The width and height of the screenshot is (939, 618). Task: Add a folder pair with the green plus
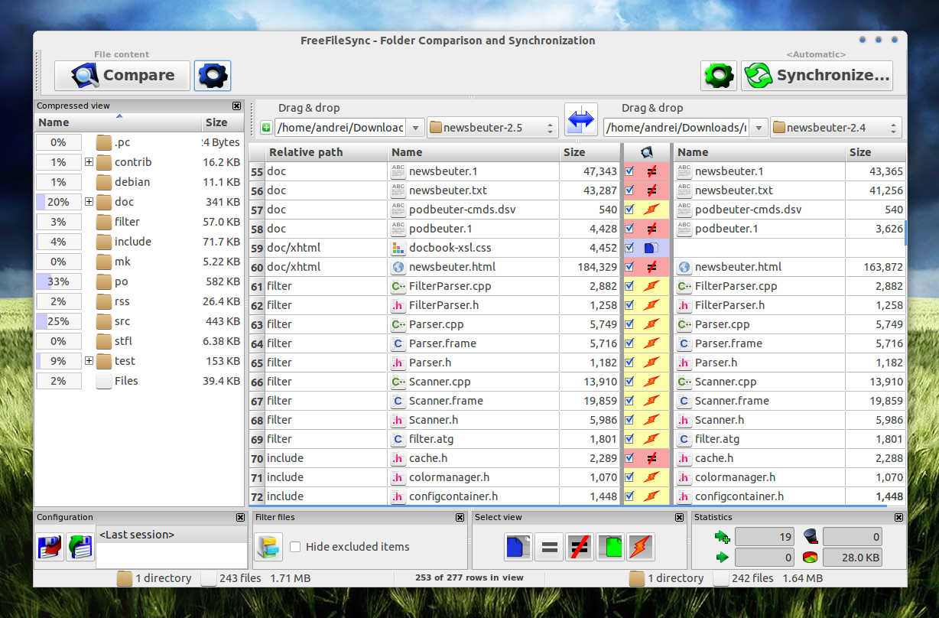[266, 128]
